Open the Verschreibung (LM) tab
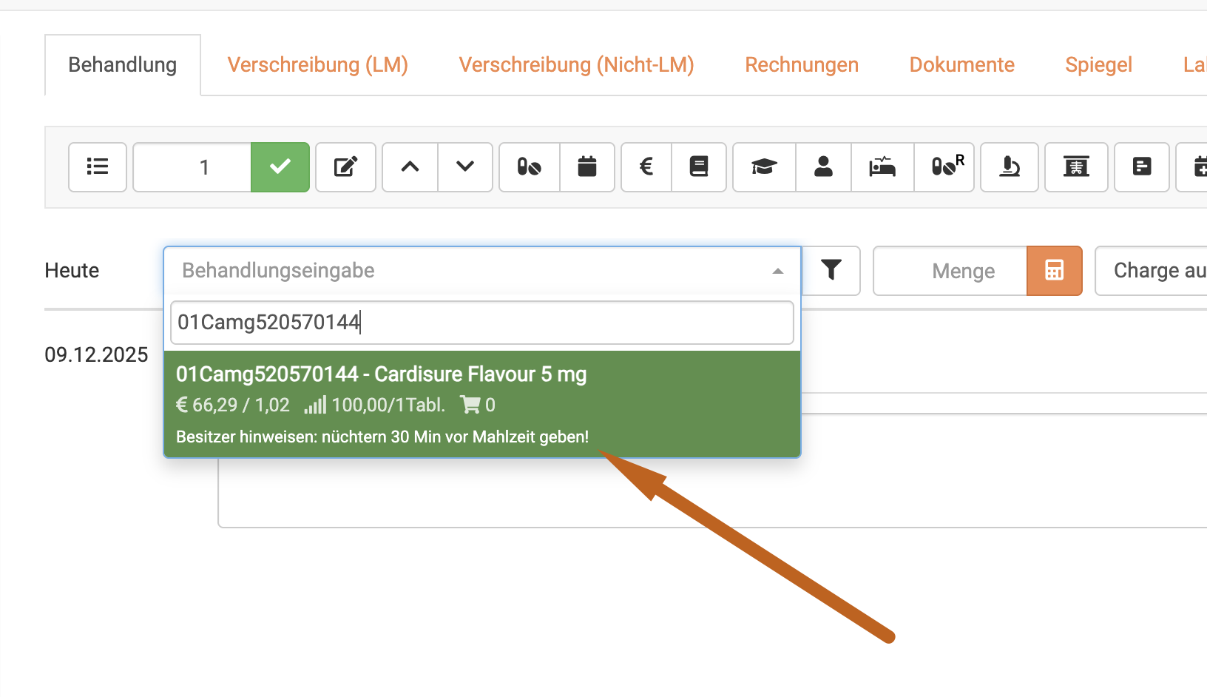 [x=318, y=65]
